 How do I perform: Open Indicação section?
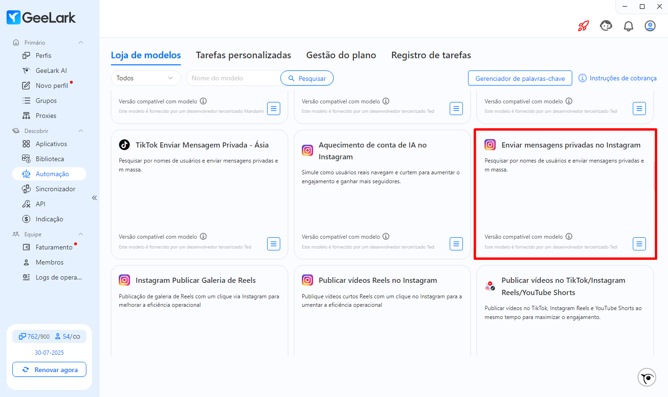(49, 219)
